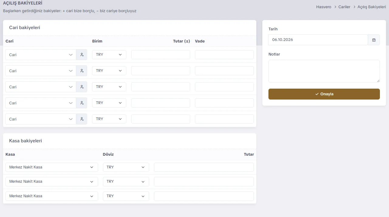Image resolution: width=389 pixels, height=217 pixels.
Task: Focus the Tutar field in the third Kasa row
Action: coord(204,196)
